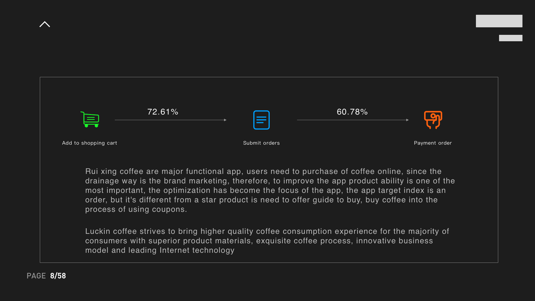Select the blue document icon

pyautogui.click(x=261, y=120)
